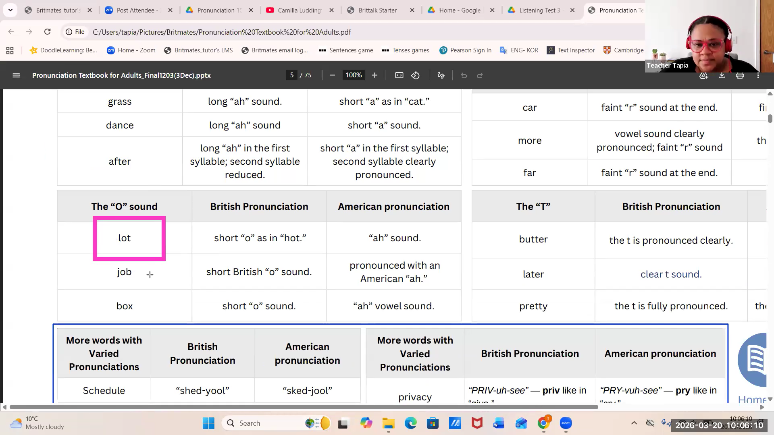Screen dimensions: 774x435
Task: Open the PDF sidebar menu icon
Action: pos(16,75)
